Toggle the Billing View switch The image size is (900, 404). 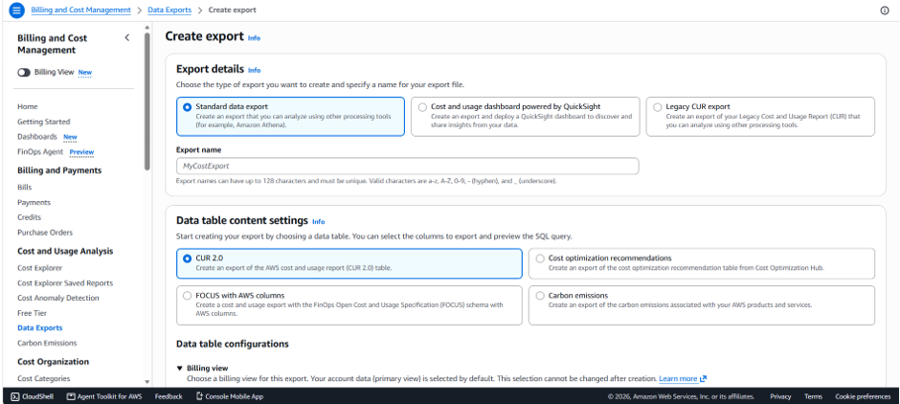click(24, 73)
